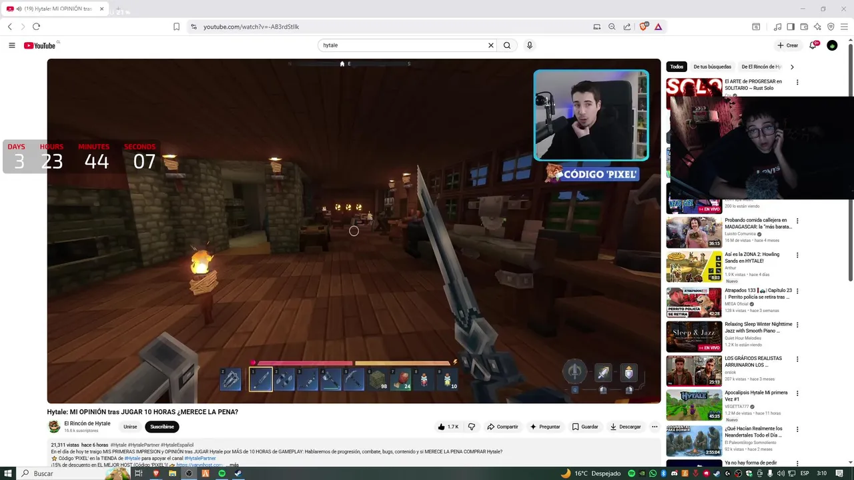Share this page from address bar
Screen dimensions: 854x480
pyautogui.click(x=627, y=27)
